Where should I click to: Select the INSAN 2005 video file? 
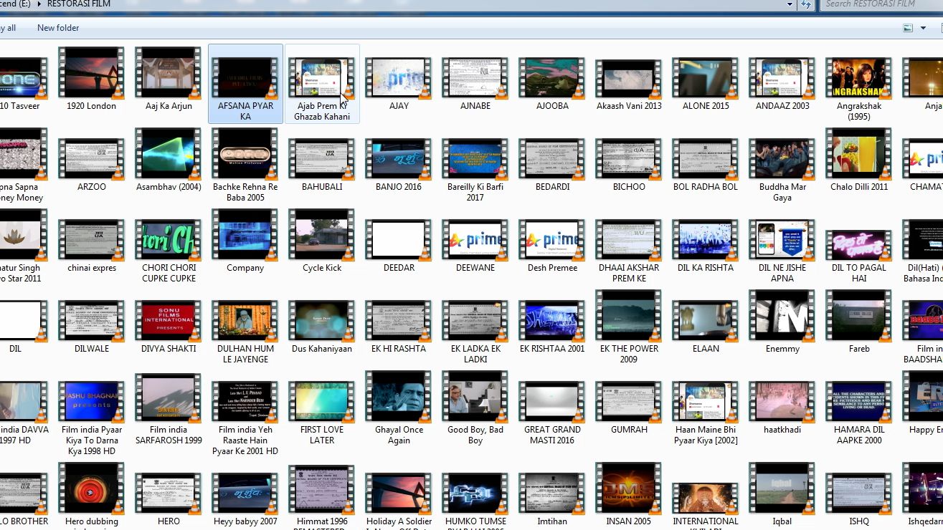(x=629, y=494)
